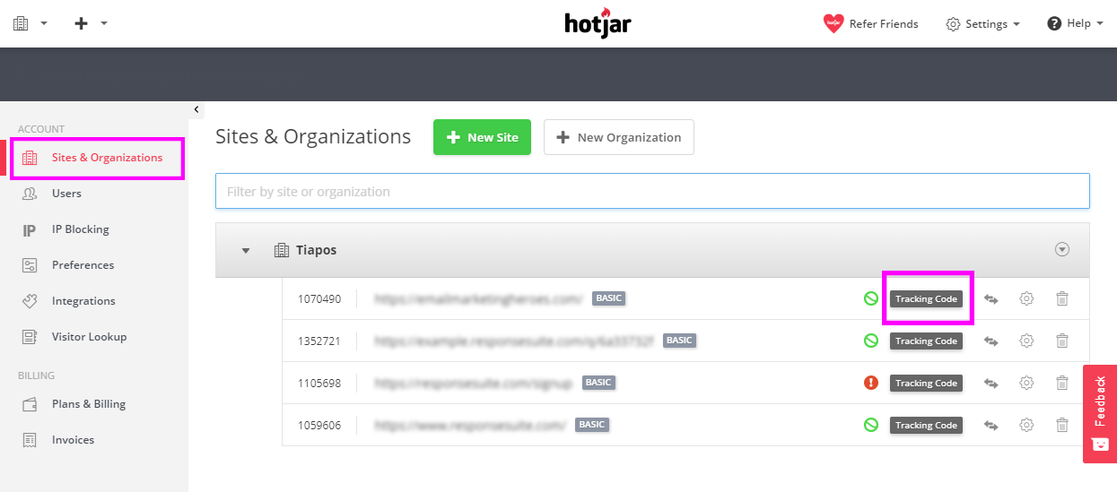Open the plus add-new dropdown
This screenshot has height=492, width=1117.
click(x=90, y=23)
